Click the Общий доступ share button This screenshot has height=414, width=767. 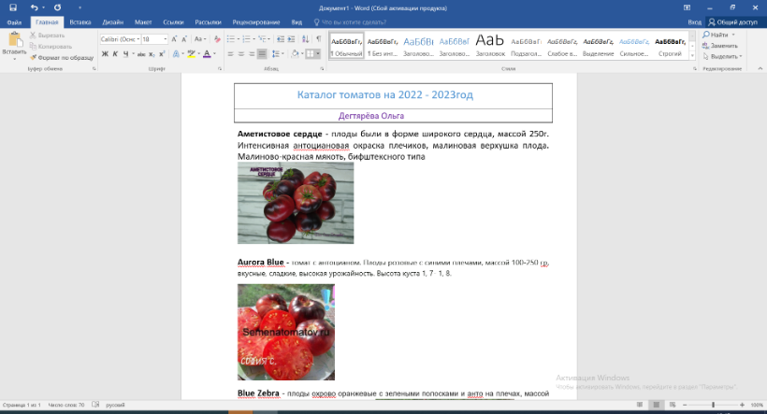coord(732,21)
